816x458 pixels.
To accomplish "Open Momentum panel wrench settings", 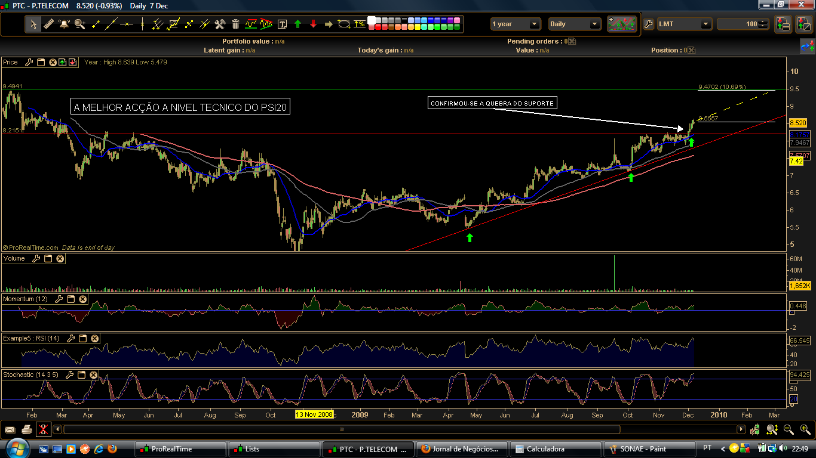I will point(59,299).
